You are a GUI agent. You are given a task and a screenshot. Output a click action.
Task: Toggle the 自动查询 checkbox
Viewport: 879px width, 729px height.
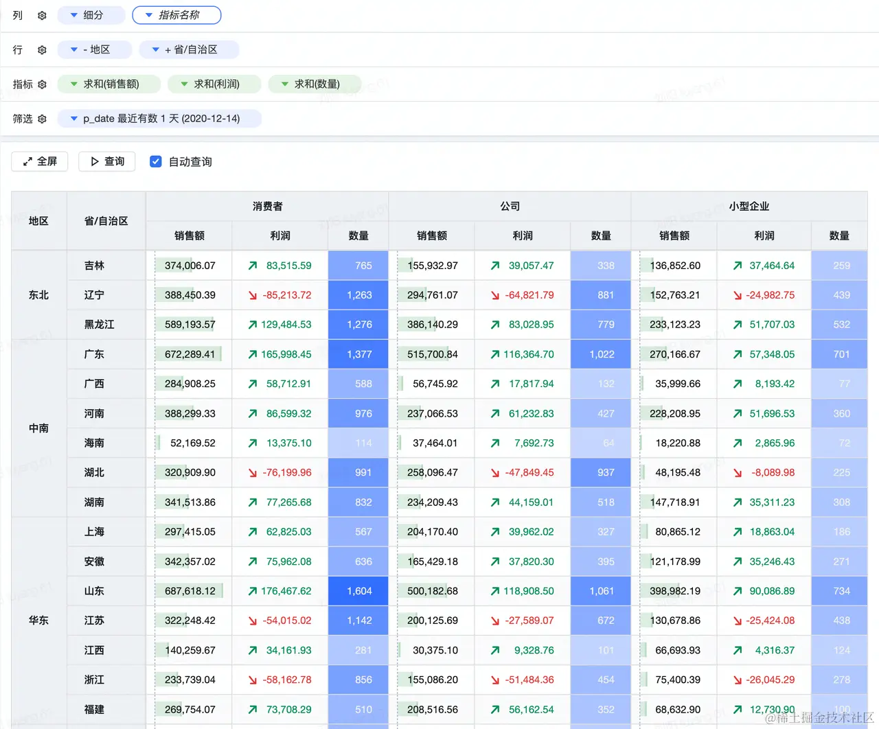(x=156, y=161)
